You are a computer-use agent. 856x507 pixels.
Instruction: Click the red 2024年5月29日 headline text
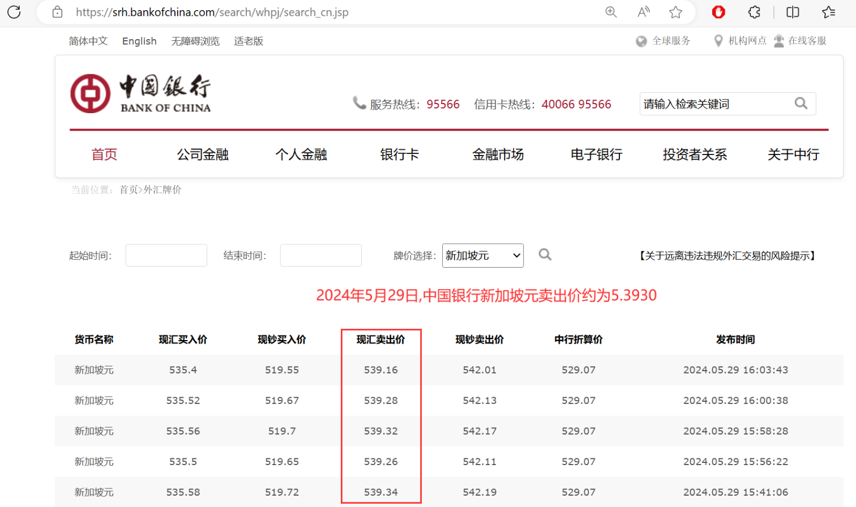(x=486, y=295)
